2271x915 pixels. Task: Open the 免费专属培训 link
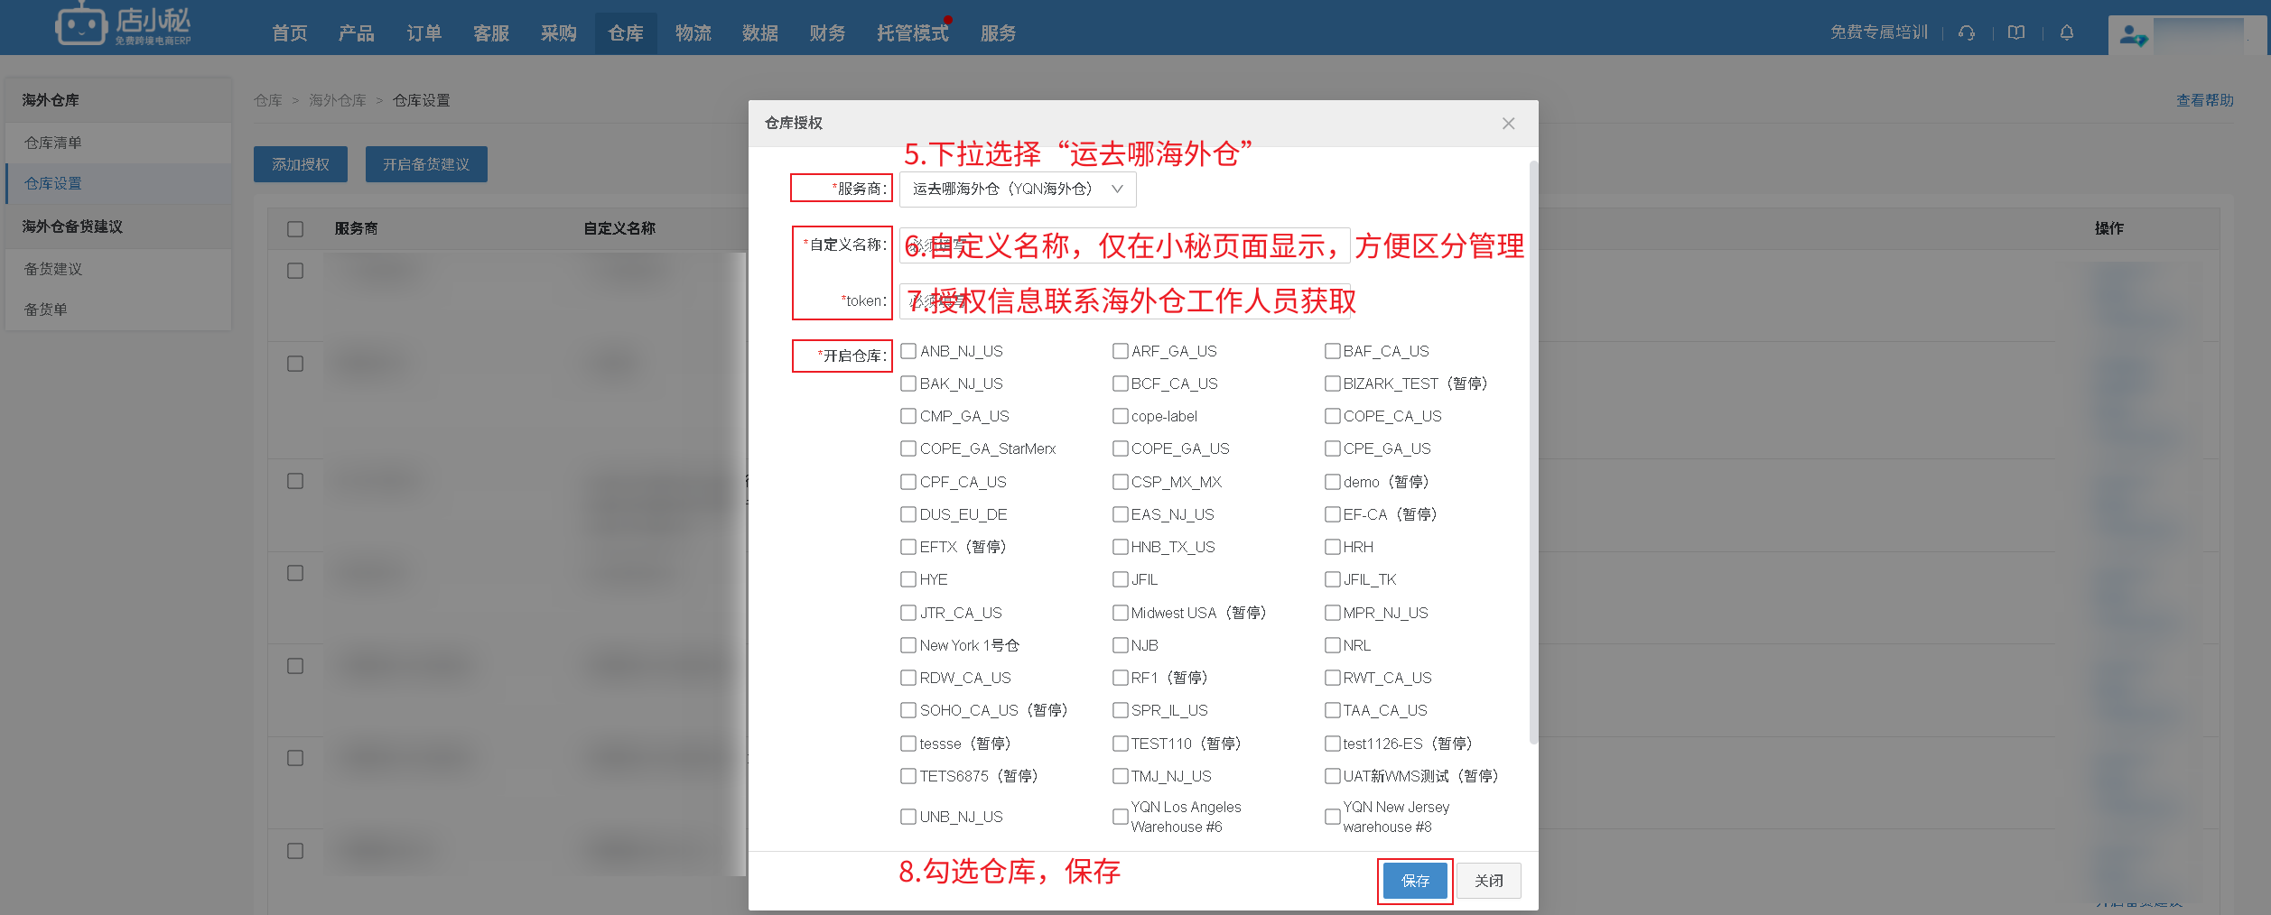(x=1879, y=32)
